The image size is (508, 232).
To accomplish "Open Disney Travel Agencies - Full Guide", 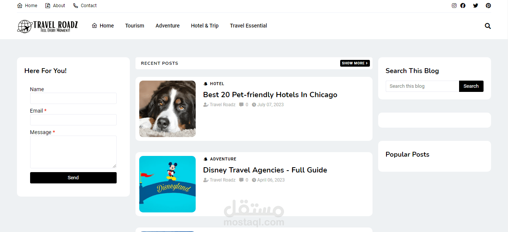I will pyautogui.click(x=265, y=170).
